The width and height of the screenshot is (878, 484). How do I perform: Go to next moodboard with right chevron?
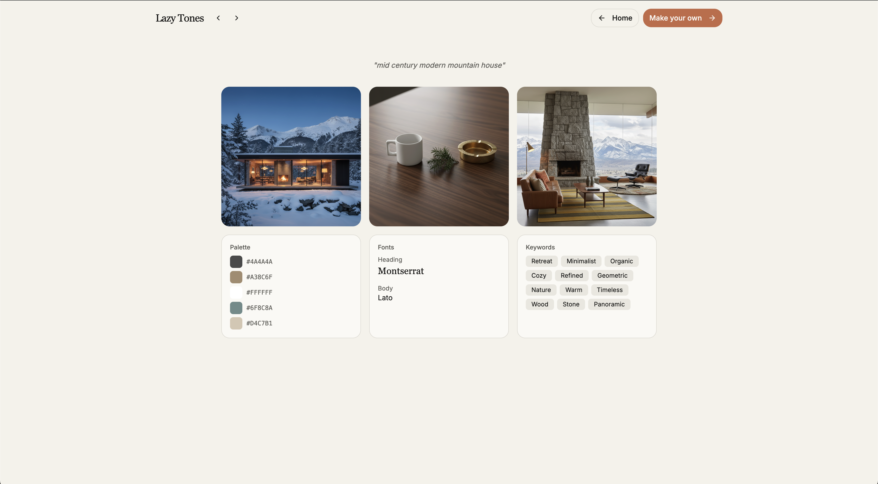[x=236, y=18]
